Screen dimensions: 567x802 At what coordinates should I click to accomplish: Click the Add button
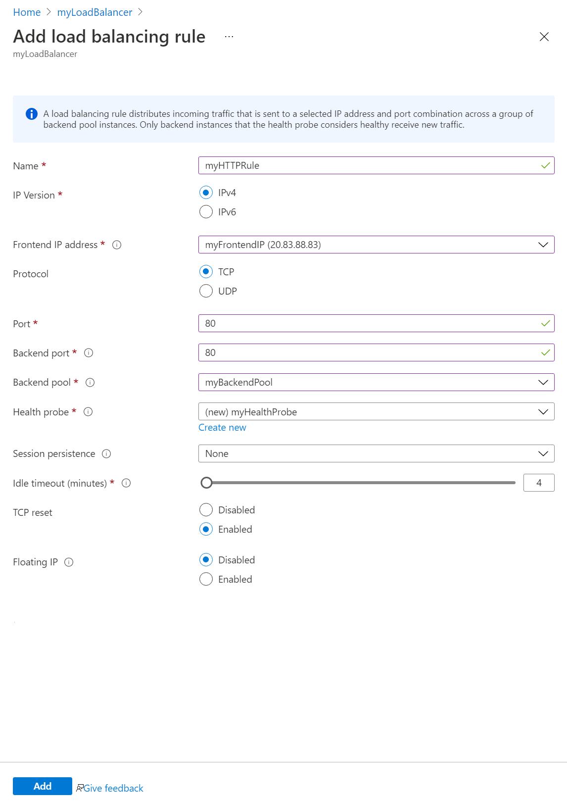point(43,786)
